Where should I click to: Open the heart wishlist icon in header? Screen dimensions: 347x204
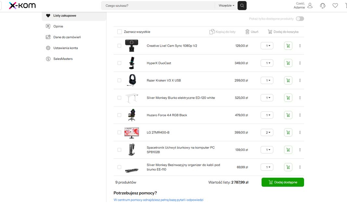(335, 6)
